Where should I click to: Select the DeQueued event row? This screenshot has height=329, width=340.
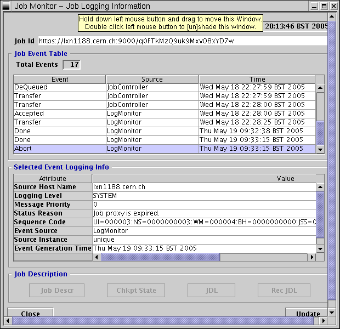coord(59,87)
